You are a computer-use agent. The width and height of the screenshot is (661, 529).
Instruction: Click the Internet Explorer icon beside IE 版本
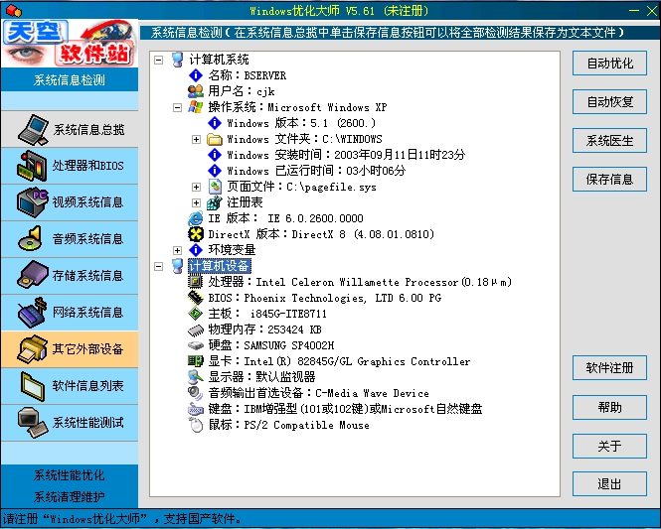[196, 218]
